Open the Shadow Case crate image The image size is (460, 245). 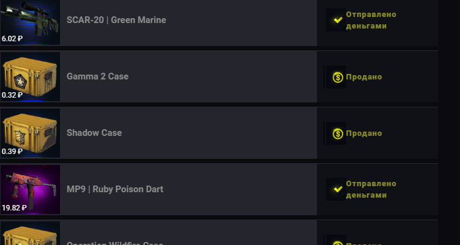(x=30, y=133)
